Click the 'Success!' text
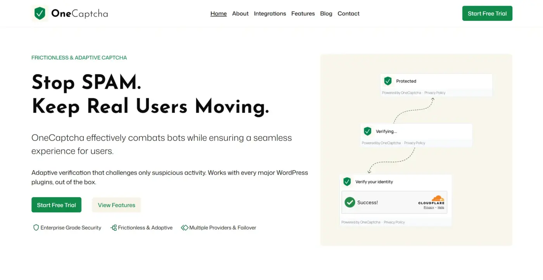543x280 pixels. tap(368, 203)
